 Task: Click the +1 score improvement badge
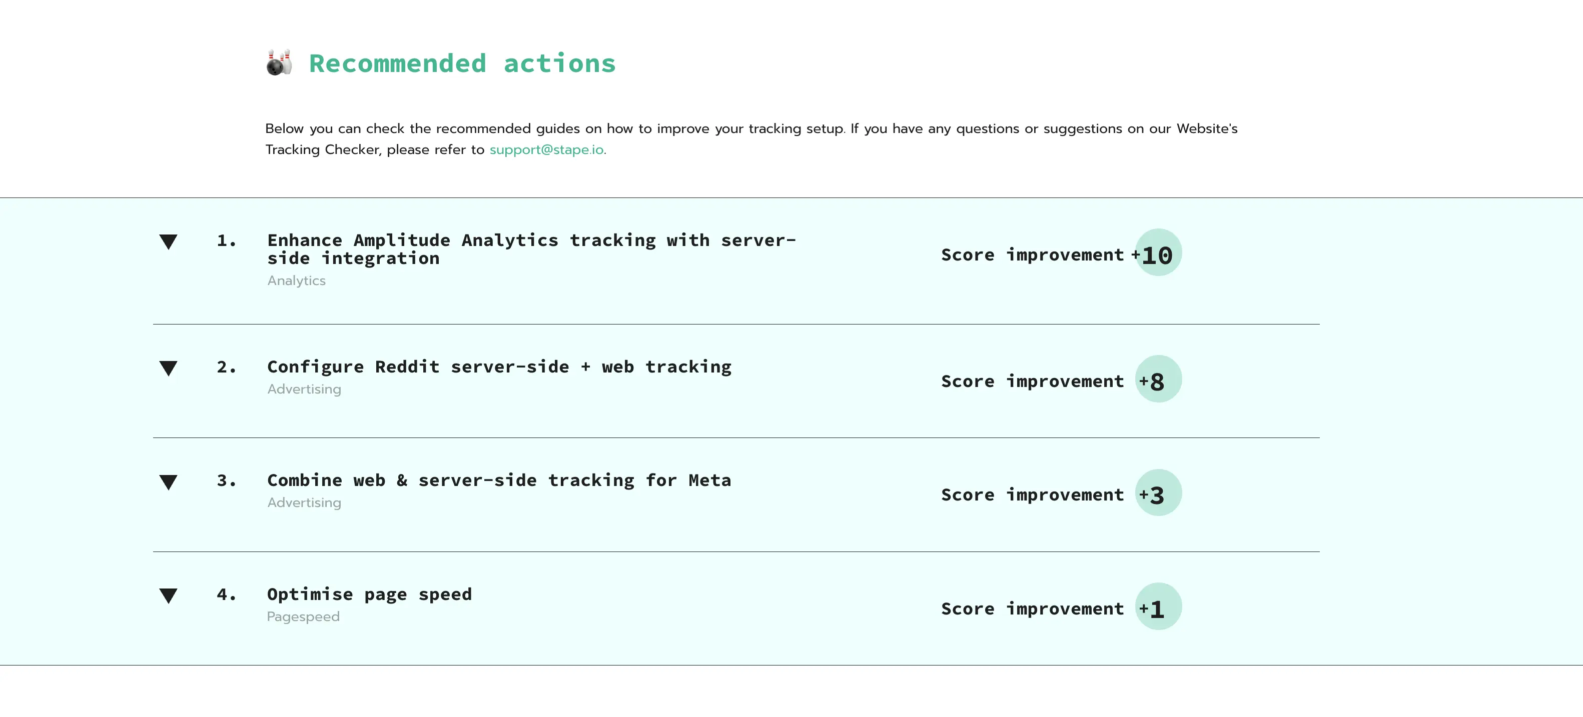(x=1158, y=606)
